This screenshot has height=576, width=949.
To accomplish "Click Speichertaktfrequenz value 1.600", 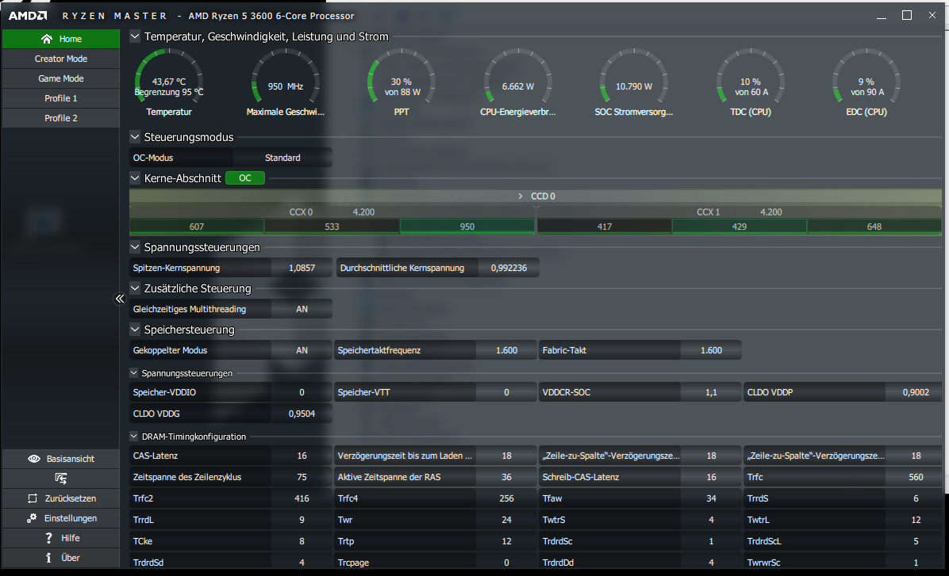I will 506,350.
